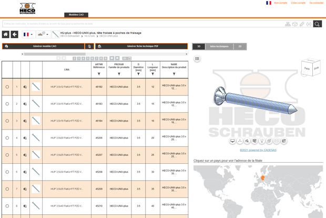Switch to the 3D view tab
Screen dimensions: 326x218
(199, 46)
